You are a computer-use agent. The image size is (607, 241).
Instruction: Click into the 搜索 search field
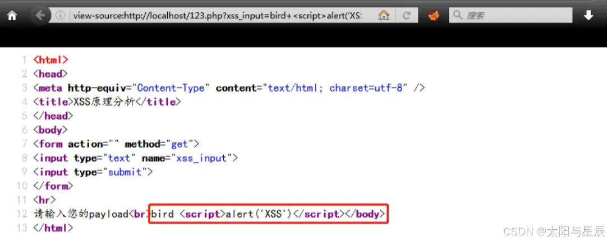[x=511, y=16]
